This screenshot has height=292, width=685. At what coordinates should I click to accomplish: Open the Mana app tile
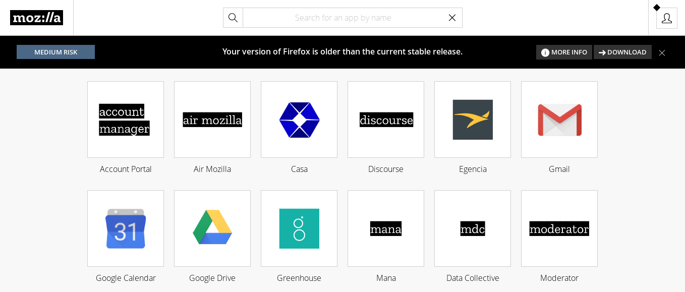[x=386, y=228]
